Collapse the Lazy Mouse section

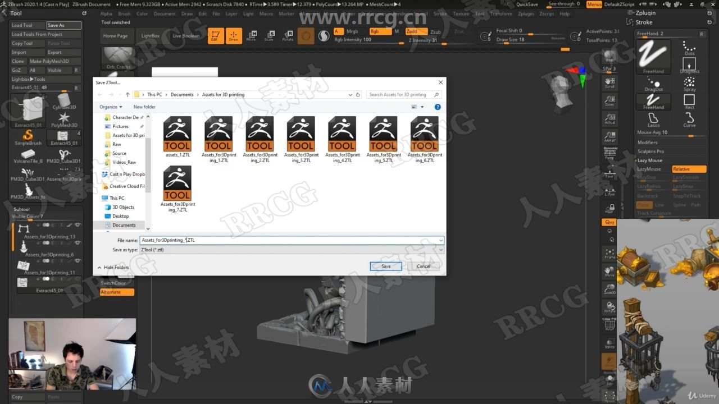click(650, 160)
